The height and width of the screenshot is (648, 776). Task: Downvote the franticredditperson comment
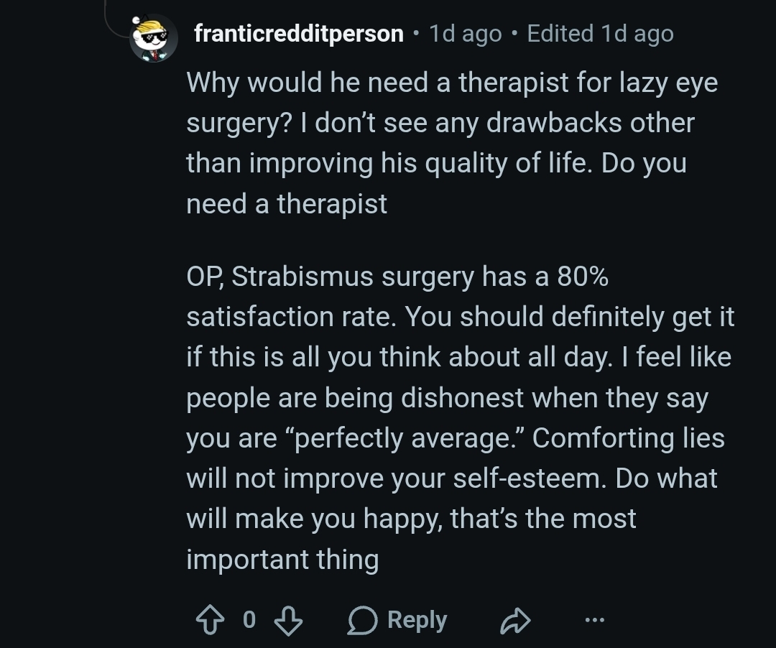point(288,620)
